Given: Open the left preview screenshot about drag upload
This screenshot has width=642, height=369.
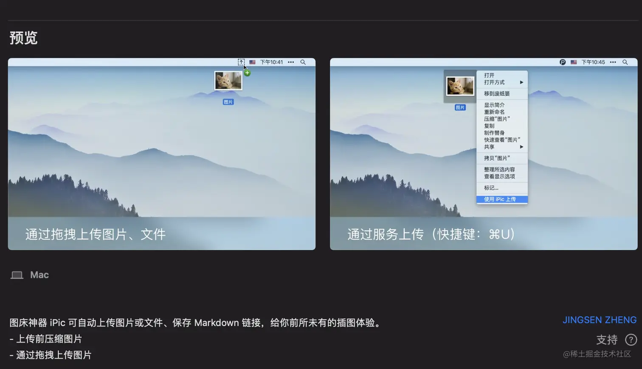Looking at the screenshot, I should pos(162,154).
